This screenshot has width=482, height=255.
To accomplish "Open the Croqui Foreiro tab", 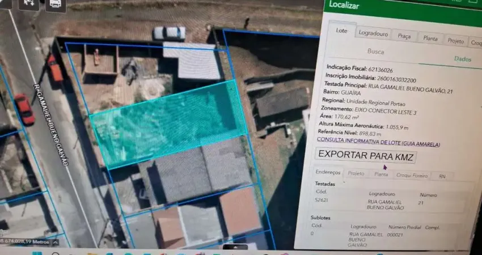I will tap(412, 176).
